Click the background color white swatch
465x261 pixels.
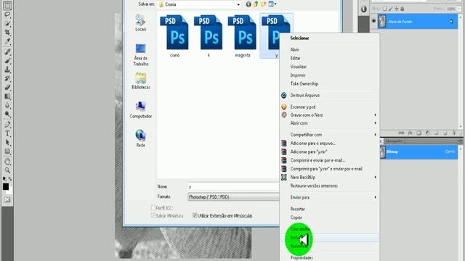point(9,192)
